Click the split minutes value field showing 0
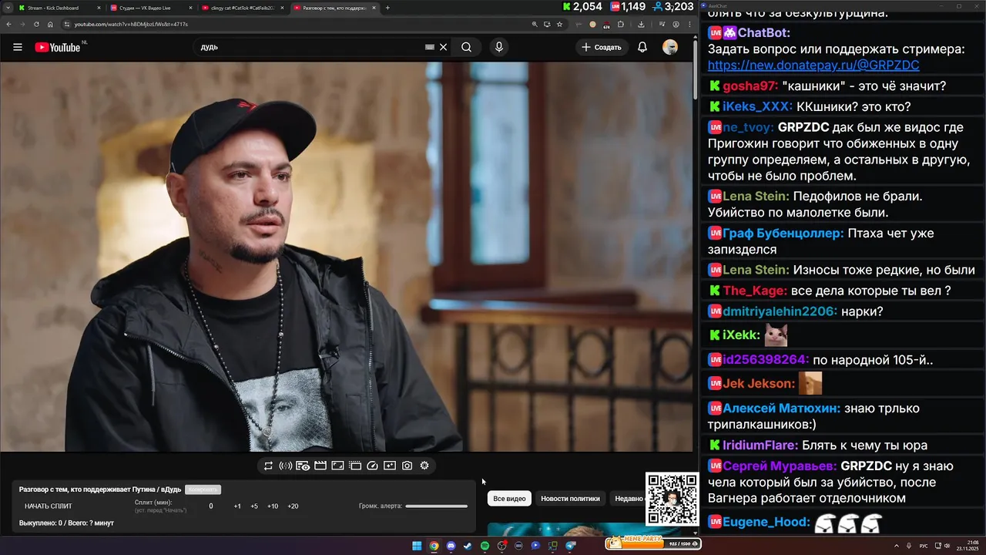Image resolution: width=986 pixels, height=555 pixels. pos(211,506)
